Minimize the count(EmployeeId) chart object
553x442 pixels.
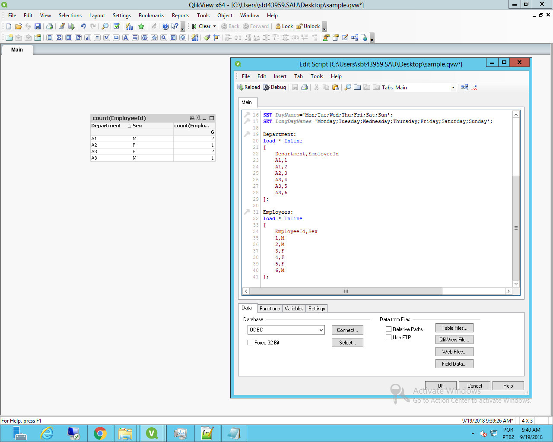[x=205, y=118]
